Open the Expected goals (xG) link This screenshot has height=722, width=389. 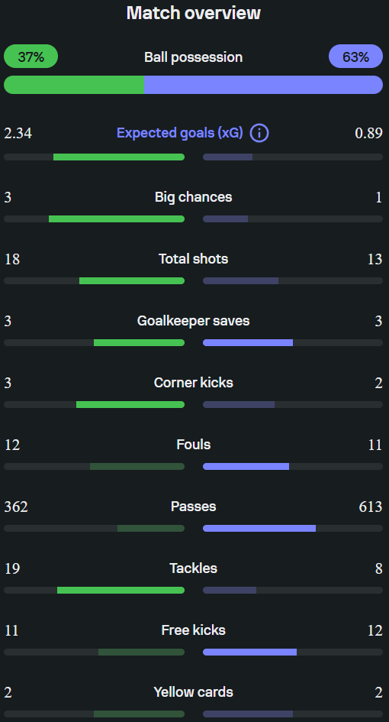pyautogui.click(x=180, y=133)
